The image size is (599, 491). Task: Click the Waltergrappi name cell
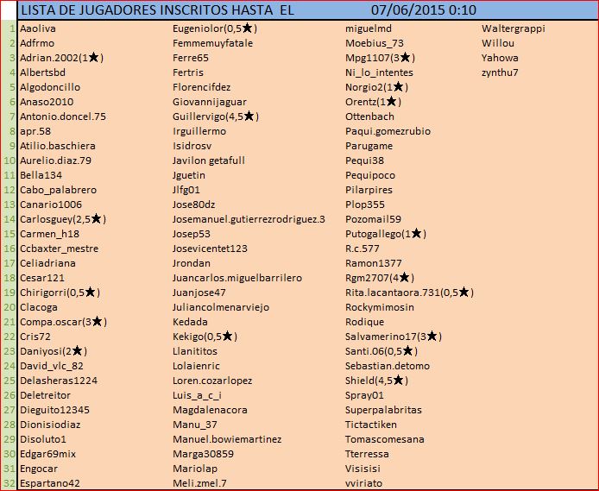click(x=513, y=28)
